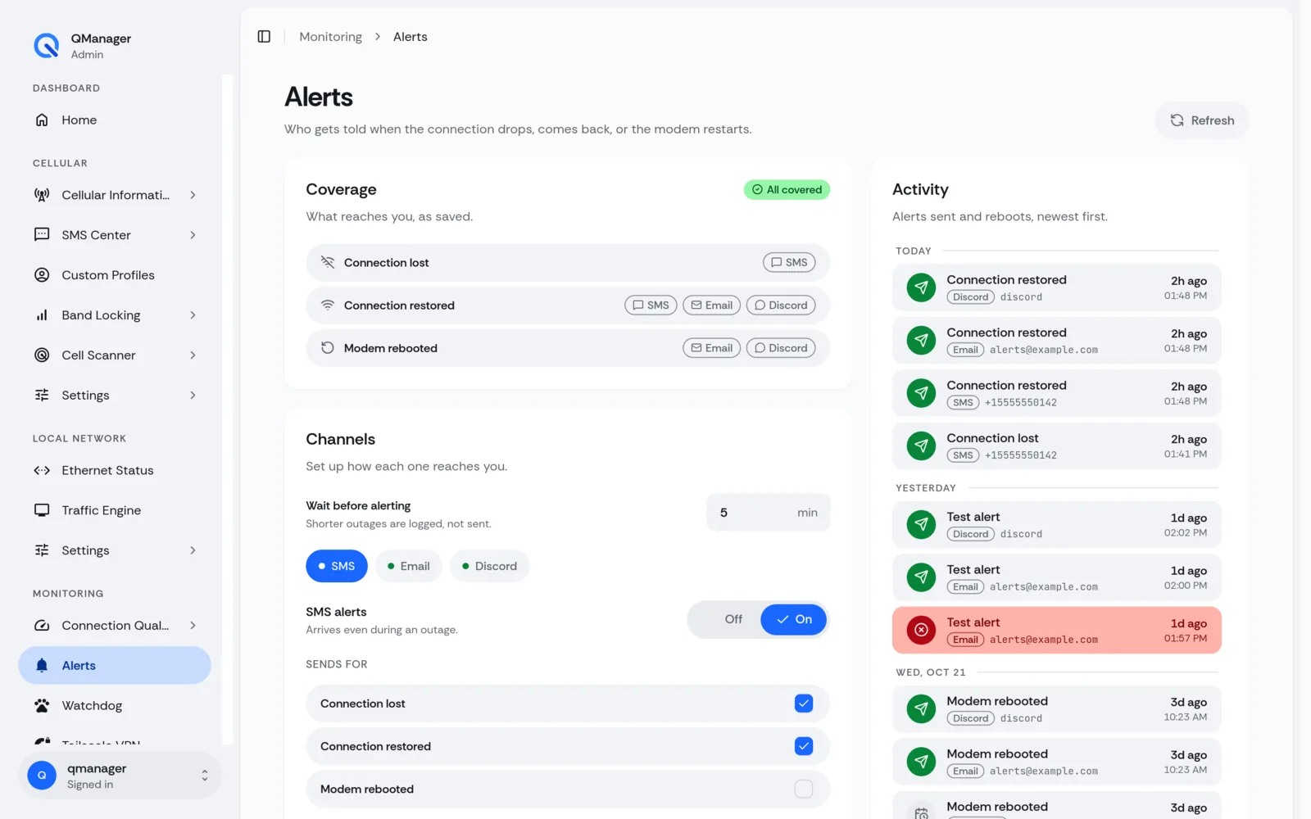
Task: Click the Alerts bell icon
Action: click(x=42, y=666)
